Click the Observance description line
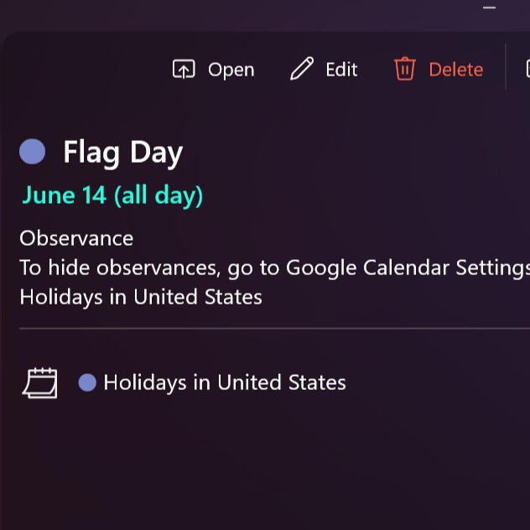 (76, 238)
